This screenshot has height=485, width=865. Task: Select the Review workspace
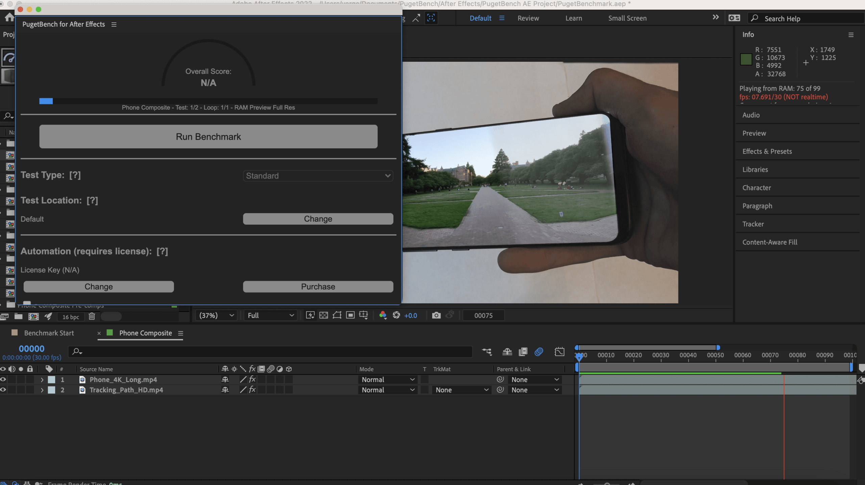coord(528,18)
